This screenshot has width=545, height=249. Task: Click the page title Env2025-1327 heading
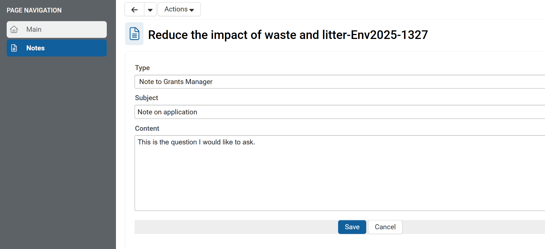[x=288, y=35]
